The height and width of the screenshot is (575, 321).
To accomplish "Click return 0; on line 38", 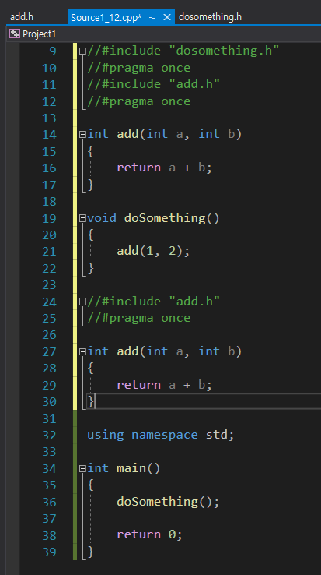I will point(149,535).
